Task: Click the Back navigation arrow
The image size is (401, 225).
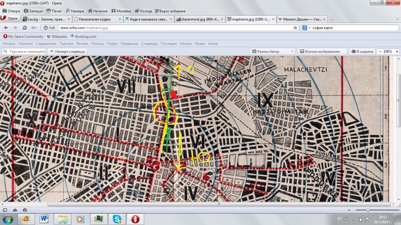Action: 6,28
